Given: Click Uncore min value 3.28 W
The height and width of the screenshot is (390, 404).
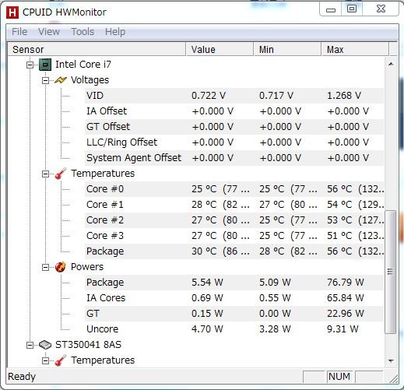Looking at the screenshot, I should click(275, 329).
